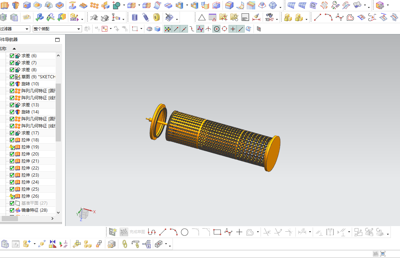The height and width of the screenshot is (258, 400).
Task: Uncheck the checkbox for 求差 (13)
Action: point(12,105)
